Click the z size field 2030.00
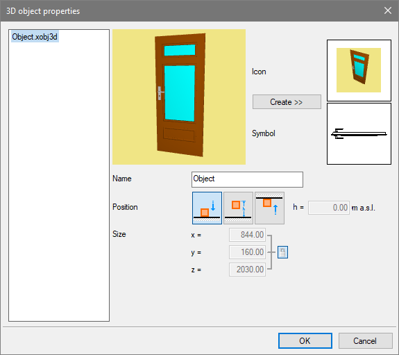The height and width of the screenshot is (355, 399). coord(247,270)
